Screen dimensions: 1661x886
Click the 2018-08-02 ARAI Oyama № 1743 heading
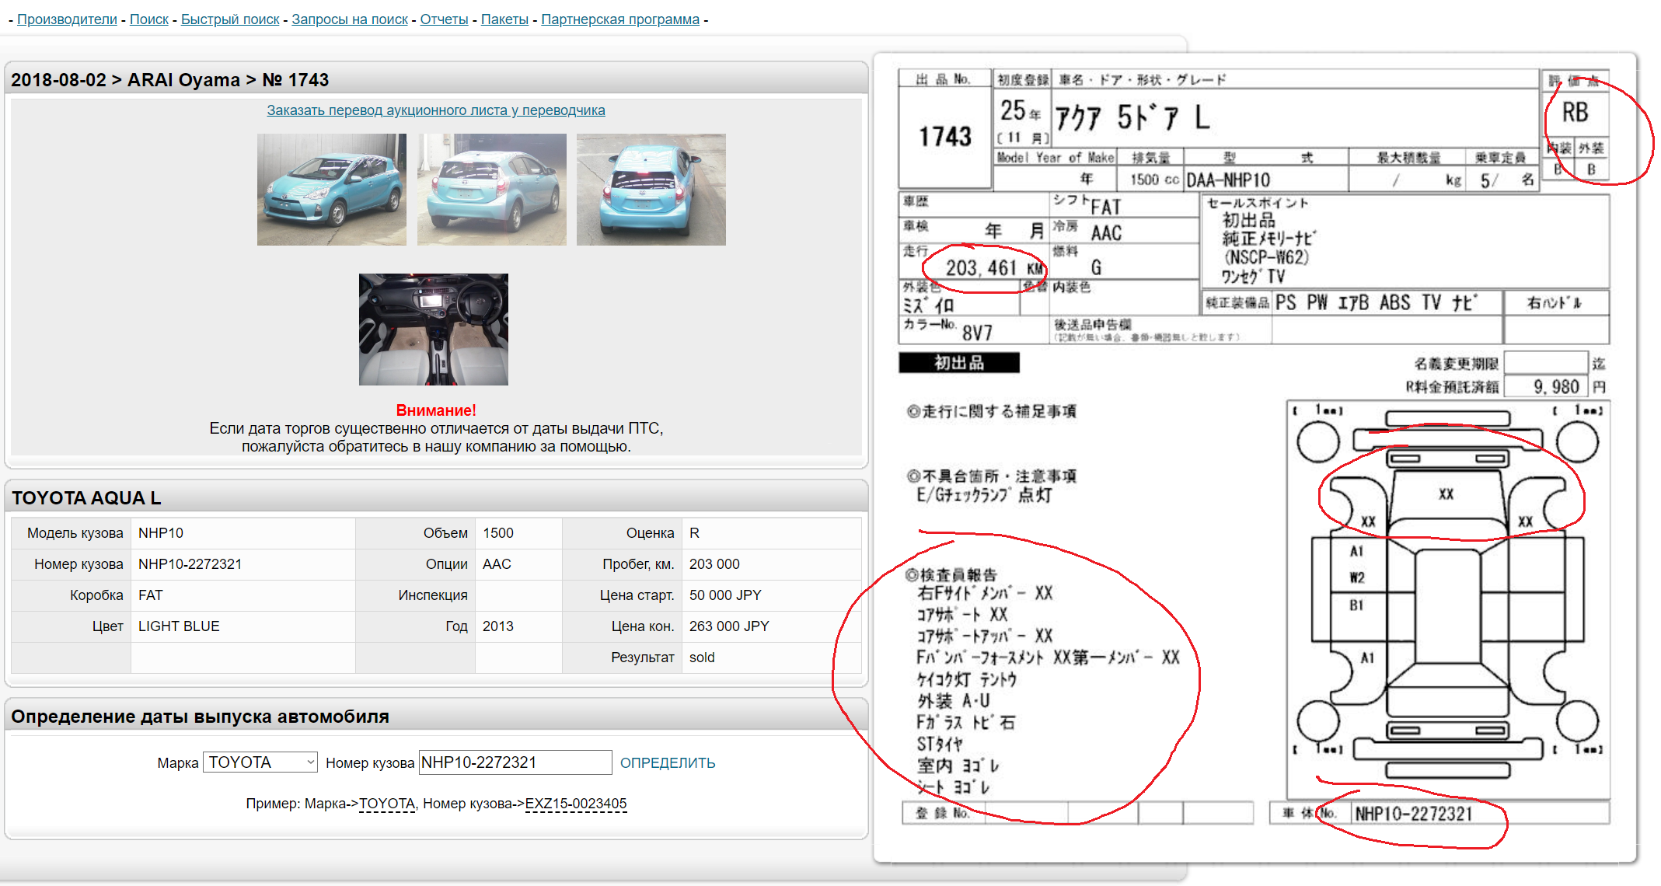170,80
